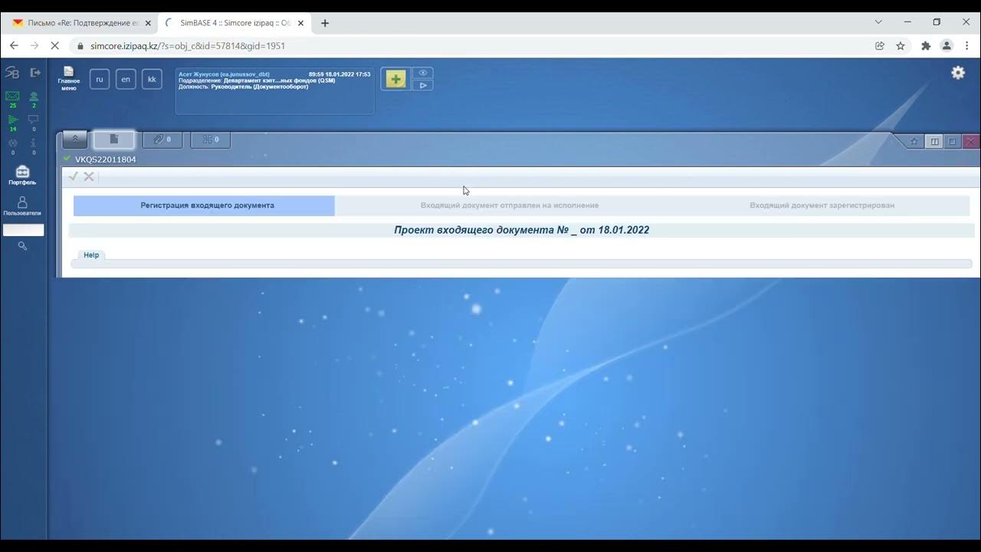Open the links tab with 0 count

(x=210, y=140)
